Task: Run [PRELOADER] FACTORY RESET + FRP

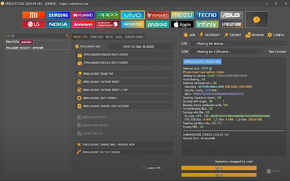Action: (x=124, y=90)
